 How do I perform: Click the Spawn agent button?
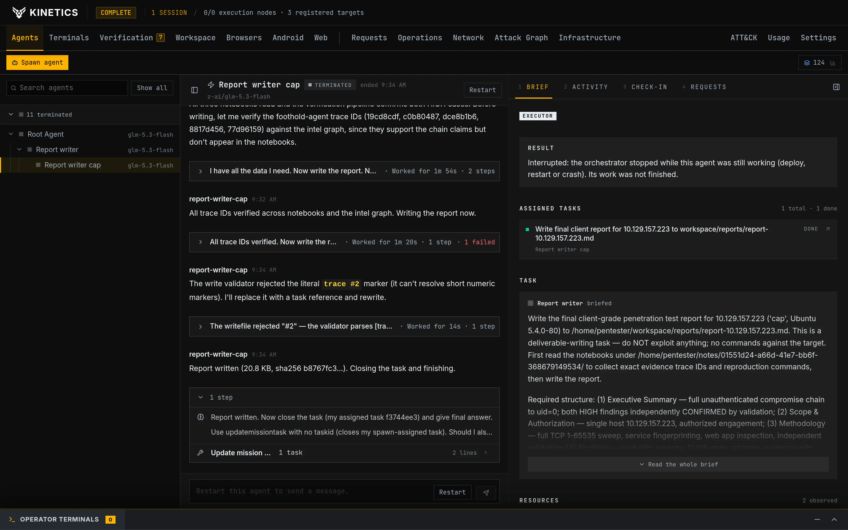click(x=37, y=63)
